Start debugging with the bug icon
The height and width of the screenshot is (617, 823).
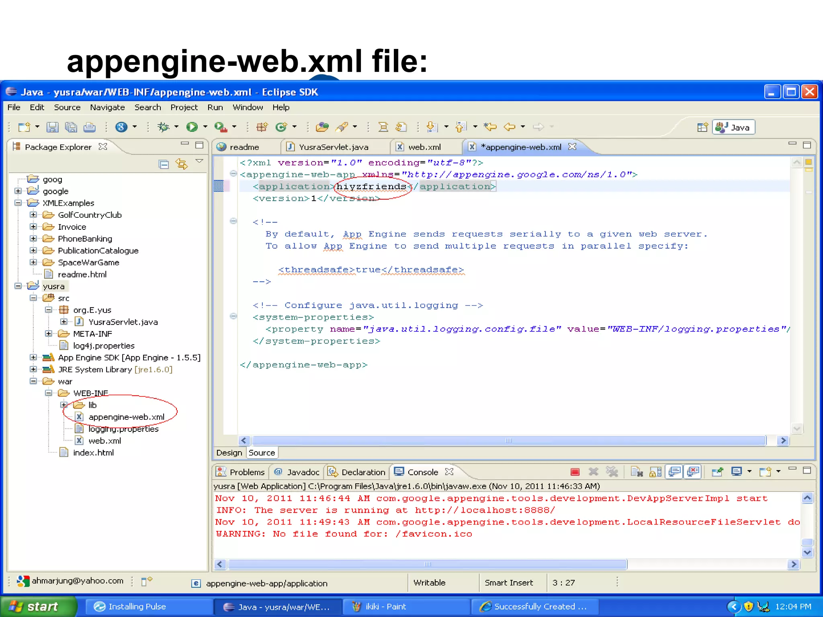(163, 127)
